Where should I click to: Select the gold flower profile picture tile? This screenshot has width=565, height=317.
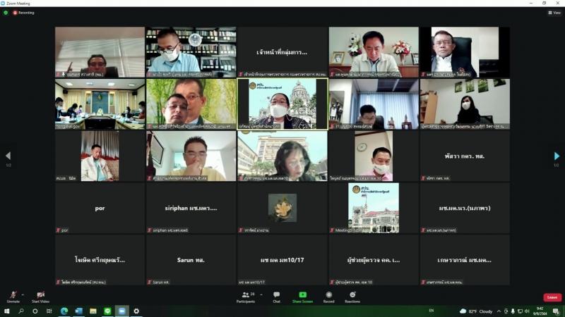(x=282, y=208)
